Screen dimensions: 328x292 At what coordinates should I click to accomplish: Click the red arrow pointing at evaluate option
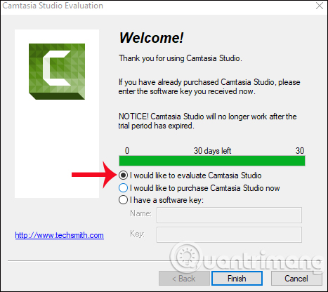click(94, 175)
